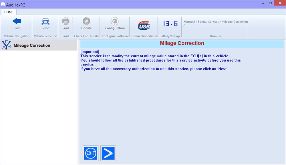The width and height of the screenshot is (286, 165).
Task: Click the Connection Status group label
Action: tap(144, 36)
